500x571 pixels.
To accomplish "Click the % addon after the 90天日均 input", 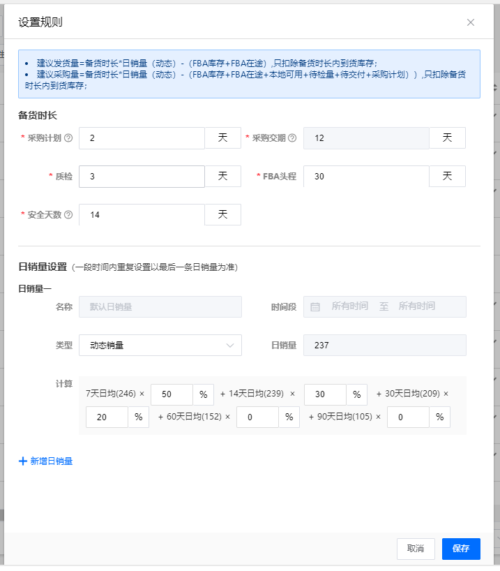I will click(x=440, y=417).
